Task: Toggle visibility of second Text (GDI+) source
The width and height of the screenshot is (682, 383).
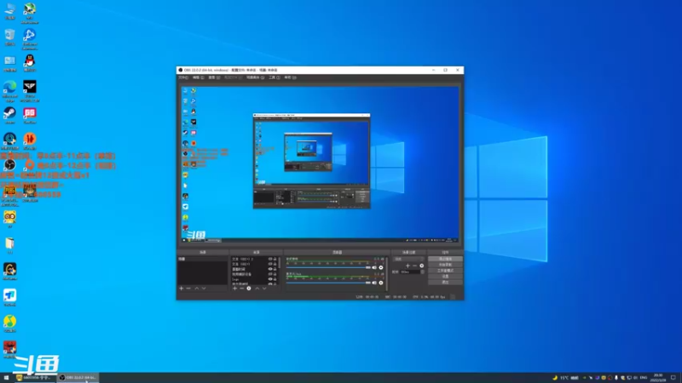Action: click(270, 264)
